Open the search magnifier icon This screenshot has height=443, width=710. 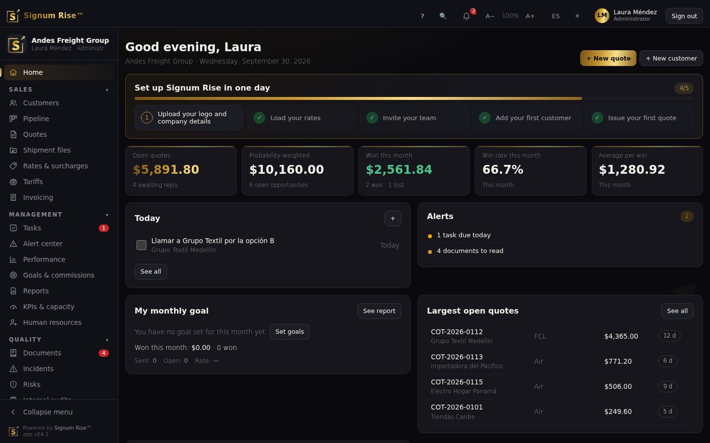(x=443, y=16)
